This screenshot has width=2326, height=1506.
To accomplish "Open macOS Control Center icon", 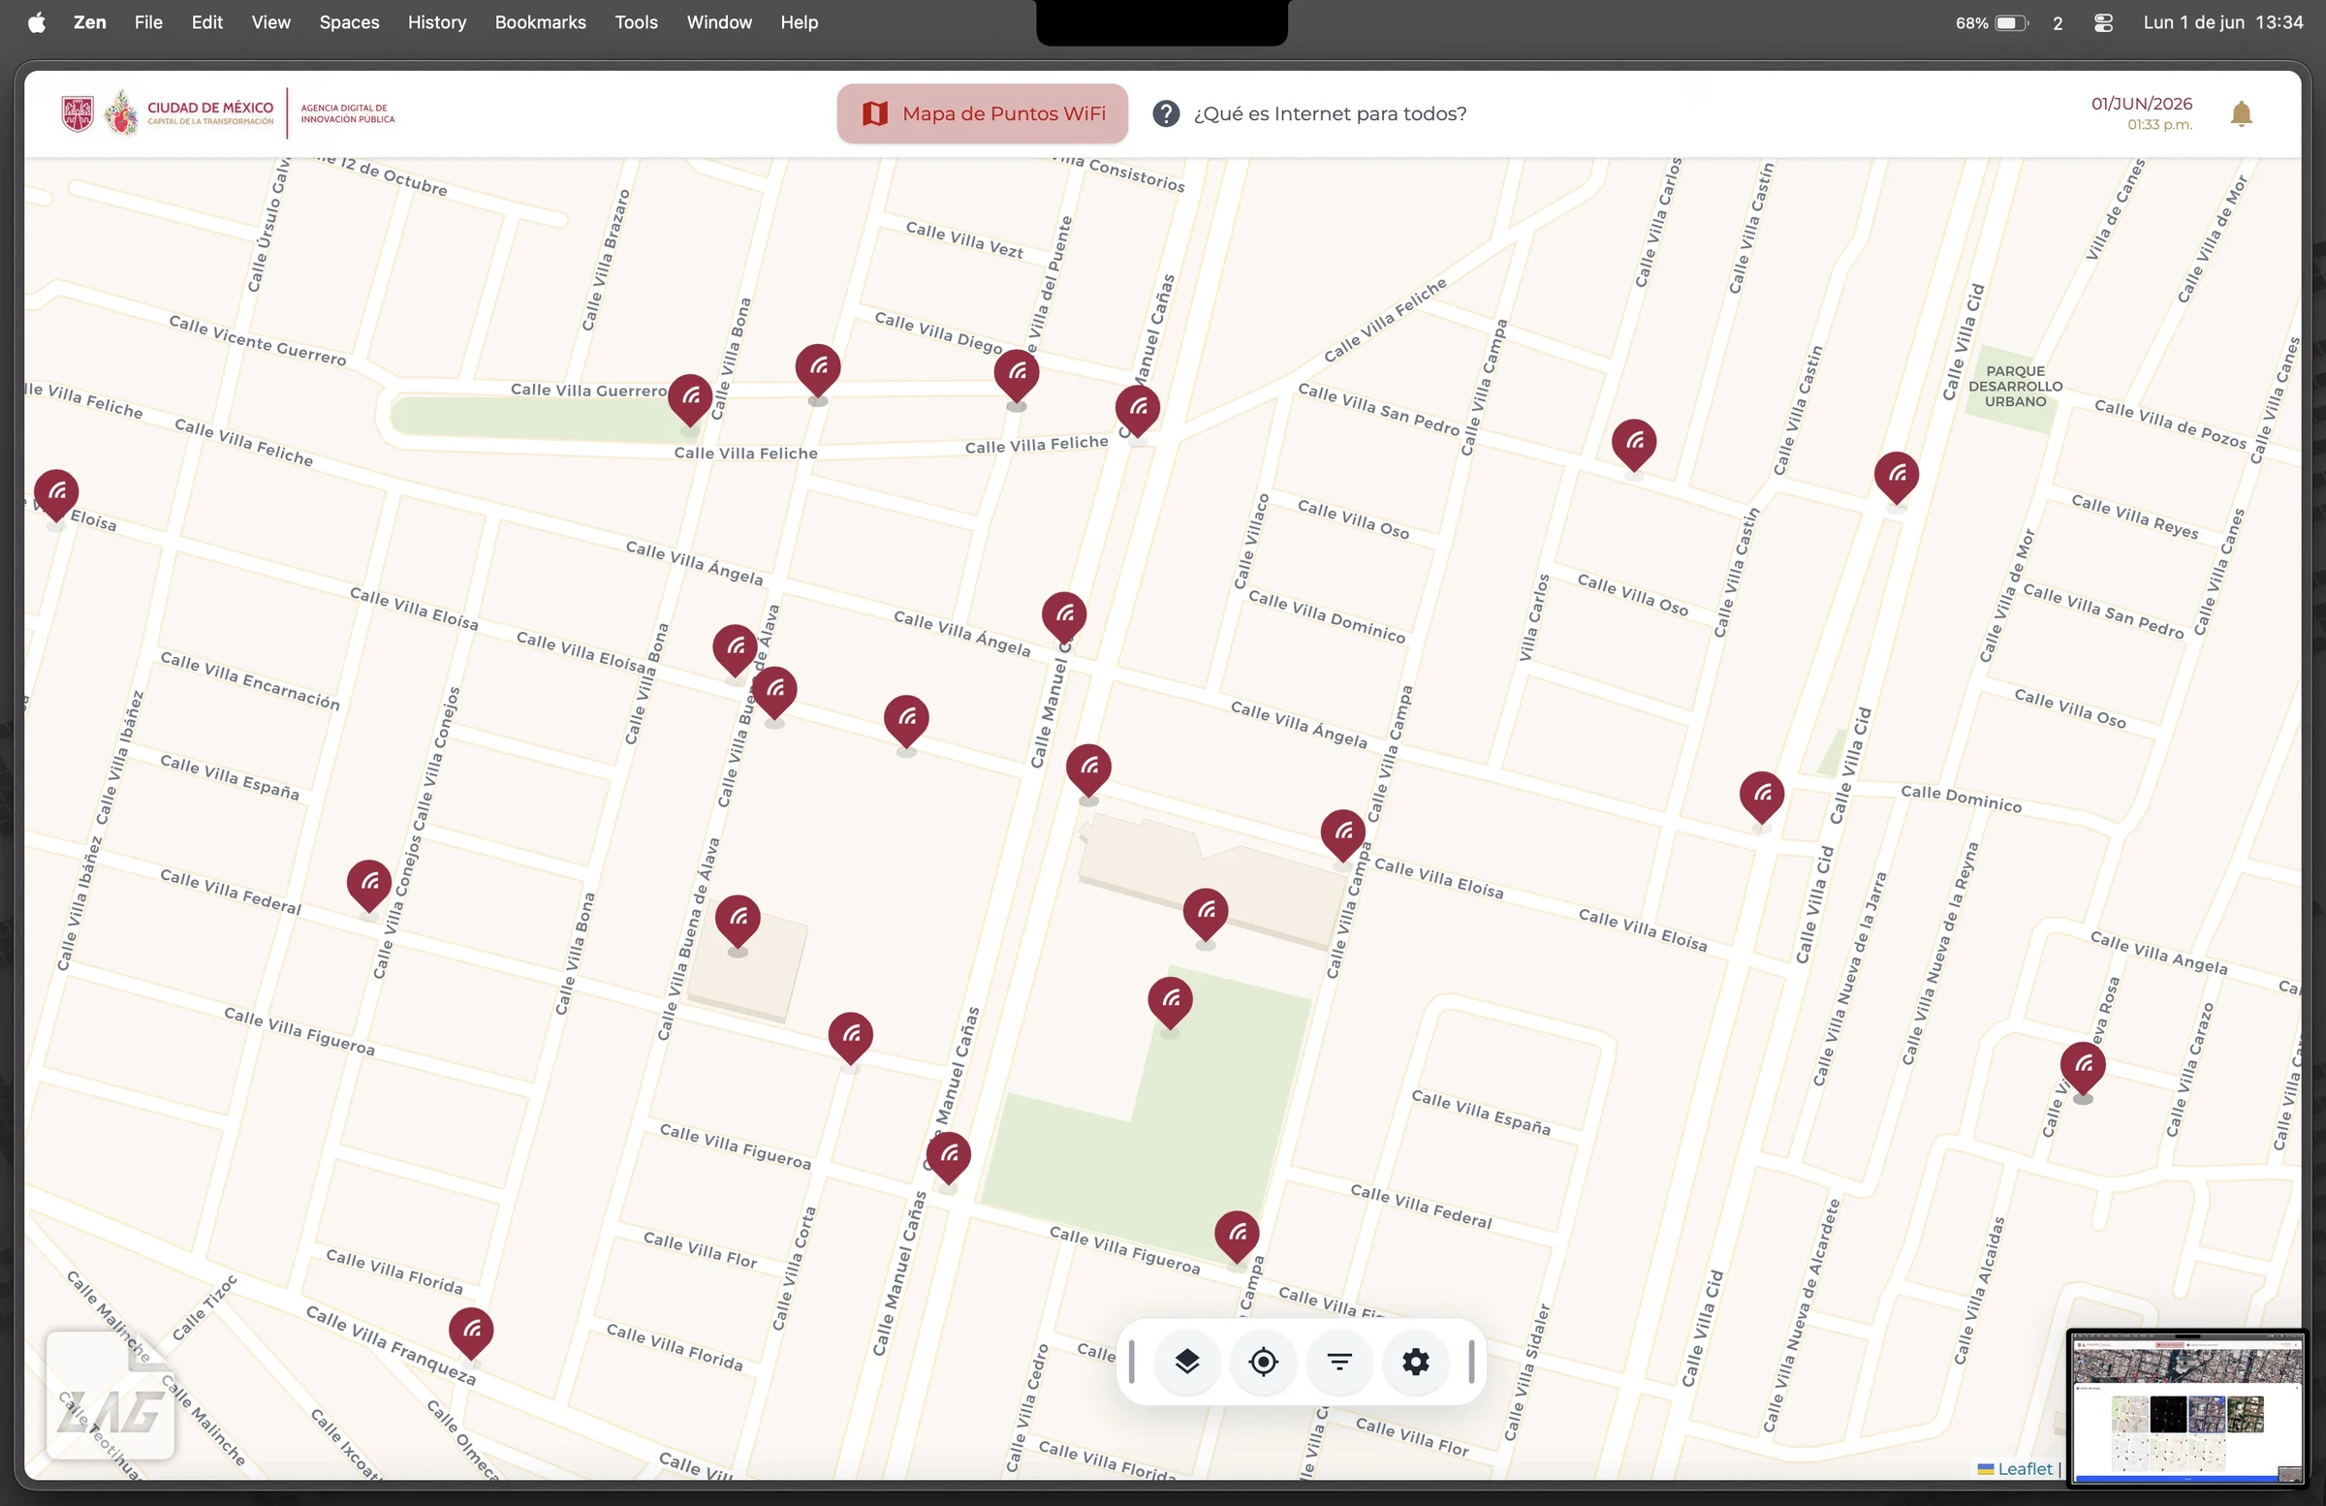I will 2104,22.
